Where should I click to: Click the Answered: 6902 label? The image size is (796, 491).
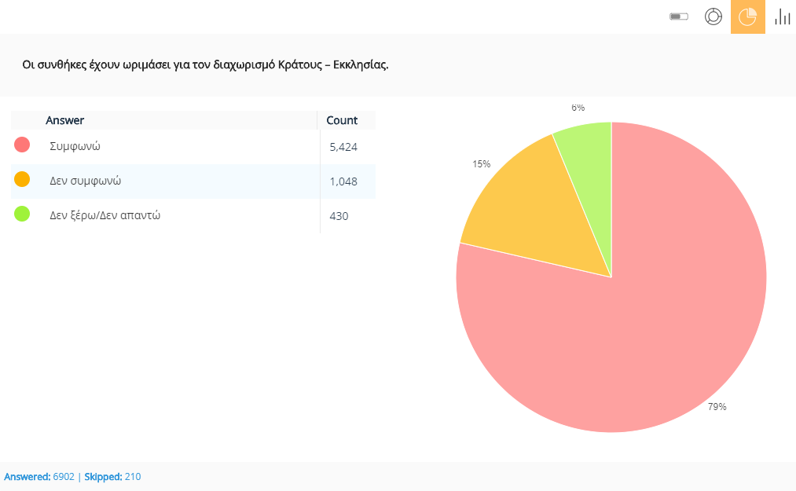pyautogui.click(x=39, y=477)
